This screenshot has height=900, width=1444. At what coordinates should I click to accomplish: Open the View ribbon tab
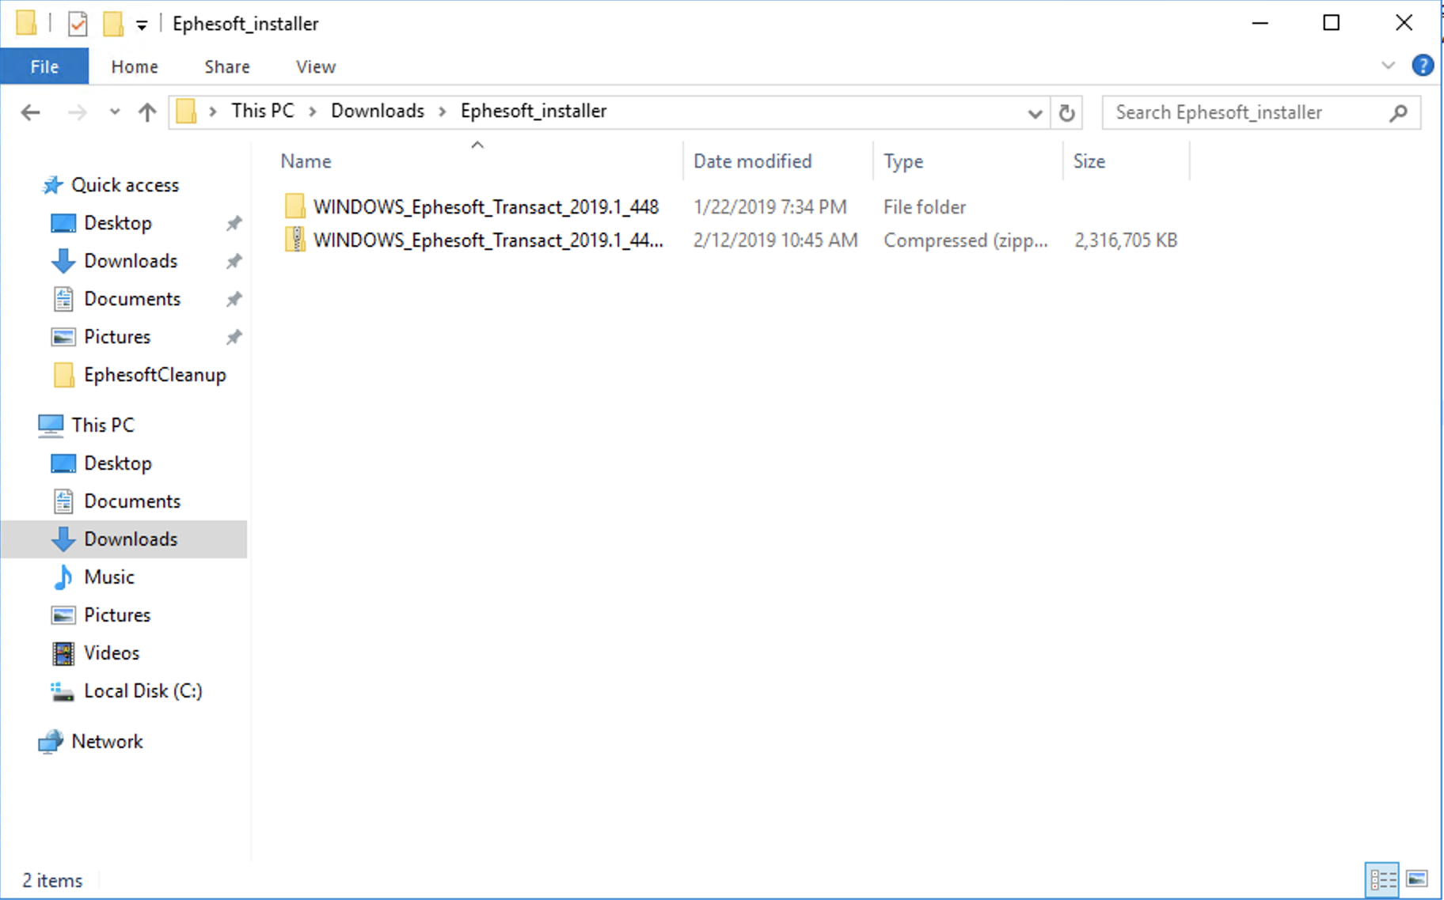pyautogui.click(x=316, y=66)
